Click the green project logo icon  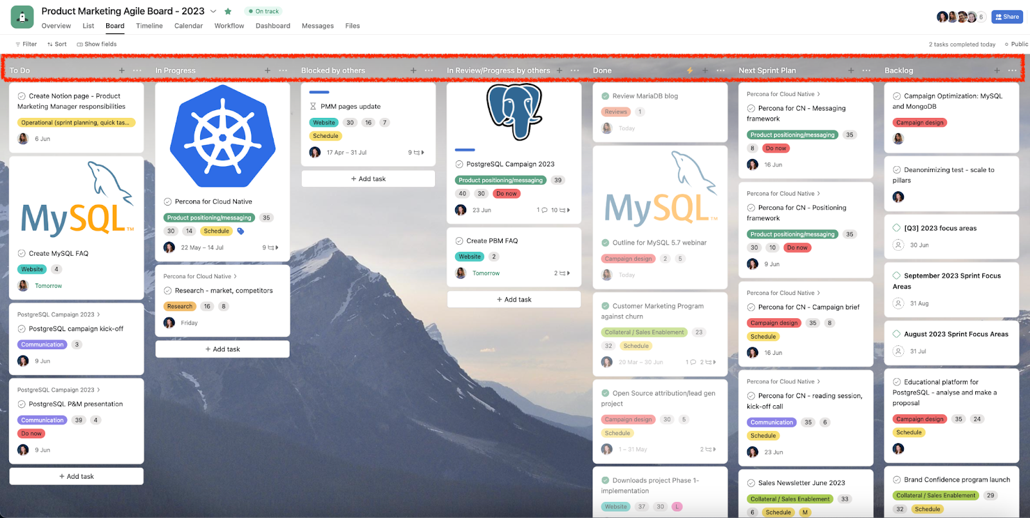pyautogui.click(x=22, y=17)
